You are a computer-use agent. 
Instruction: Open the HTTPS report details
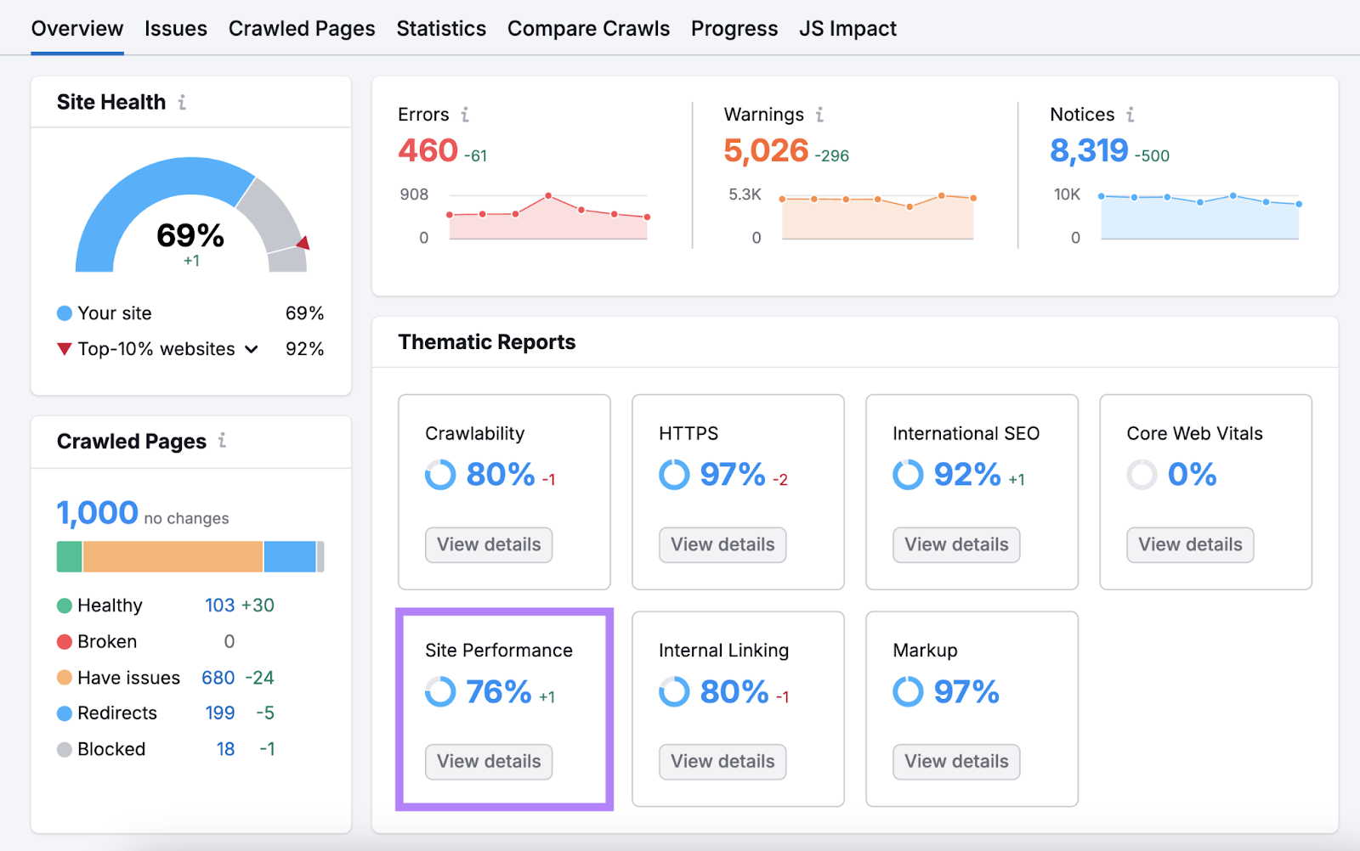[722, 544]
